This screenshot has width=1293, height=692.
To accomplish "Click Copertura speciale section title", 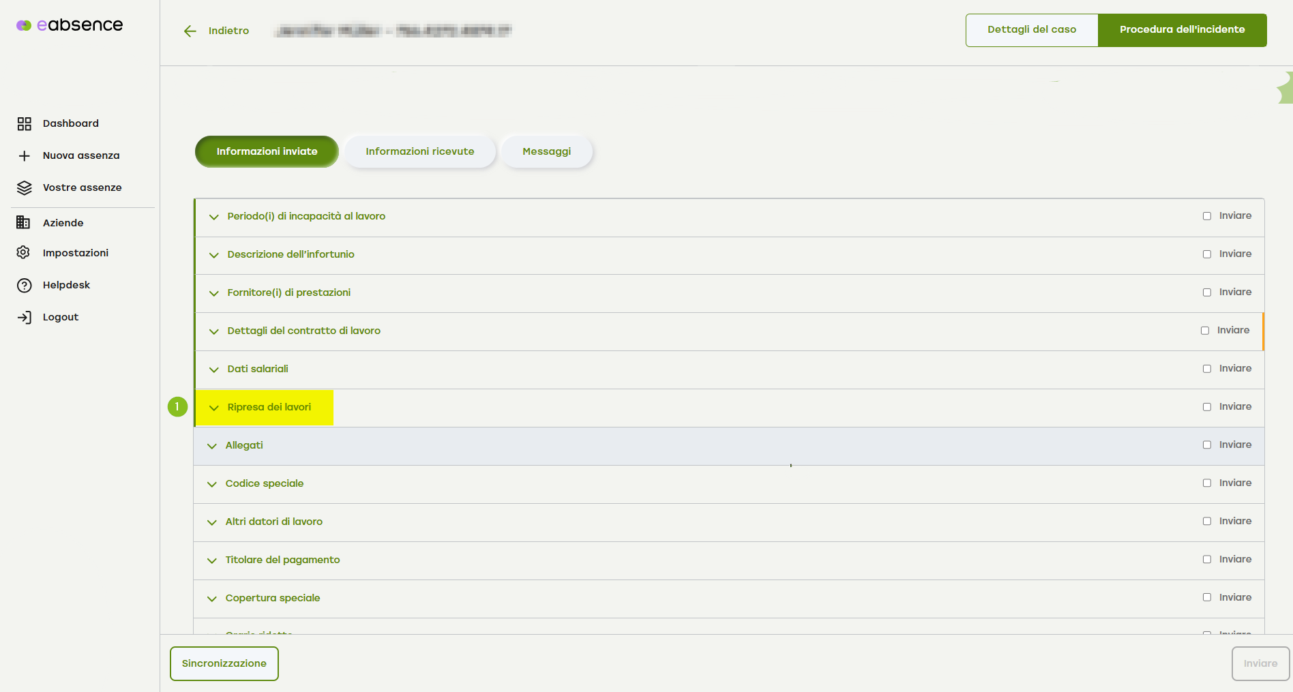I will point(273,598).
